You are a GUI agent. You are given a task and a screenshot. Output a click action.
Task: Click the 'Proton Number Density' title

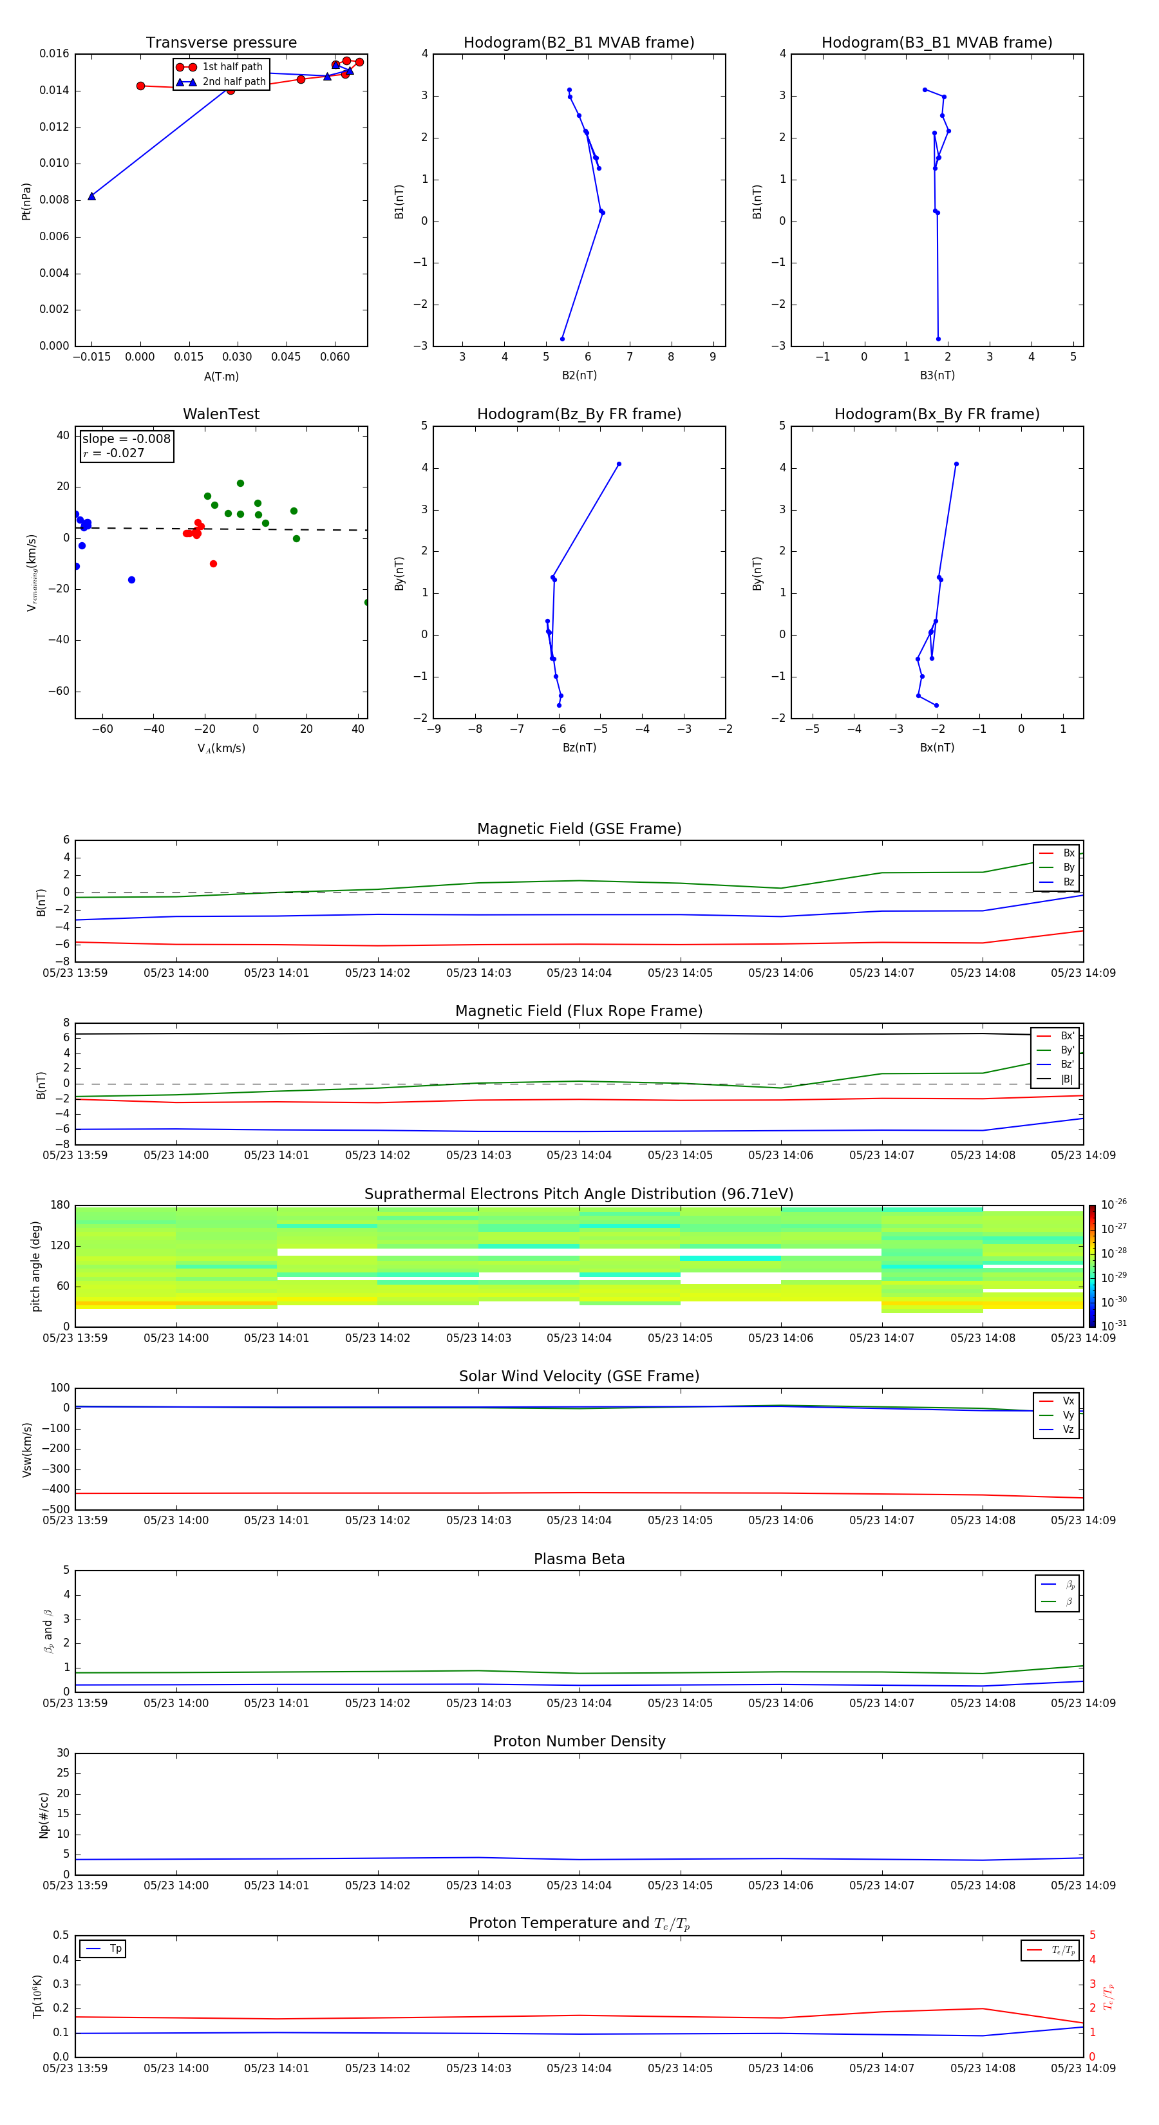[x=579, y=1741]
